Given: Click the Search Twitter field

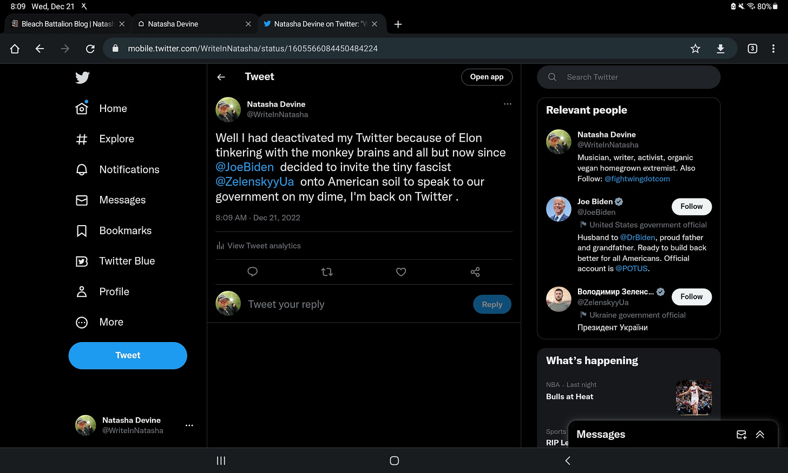Looking at the screenshot, I should (629, 77).
